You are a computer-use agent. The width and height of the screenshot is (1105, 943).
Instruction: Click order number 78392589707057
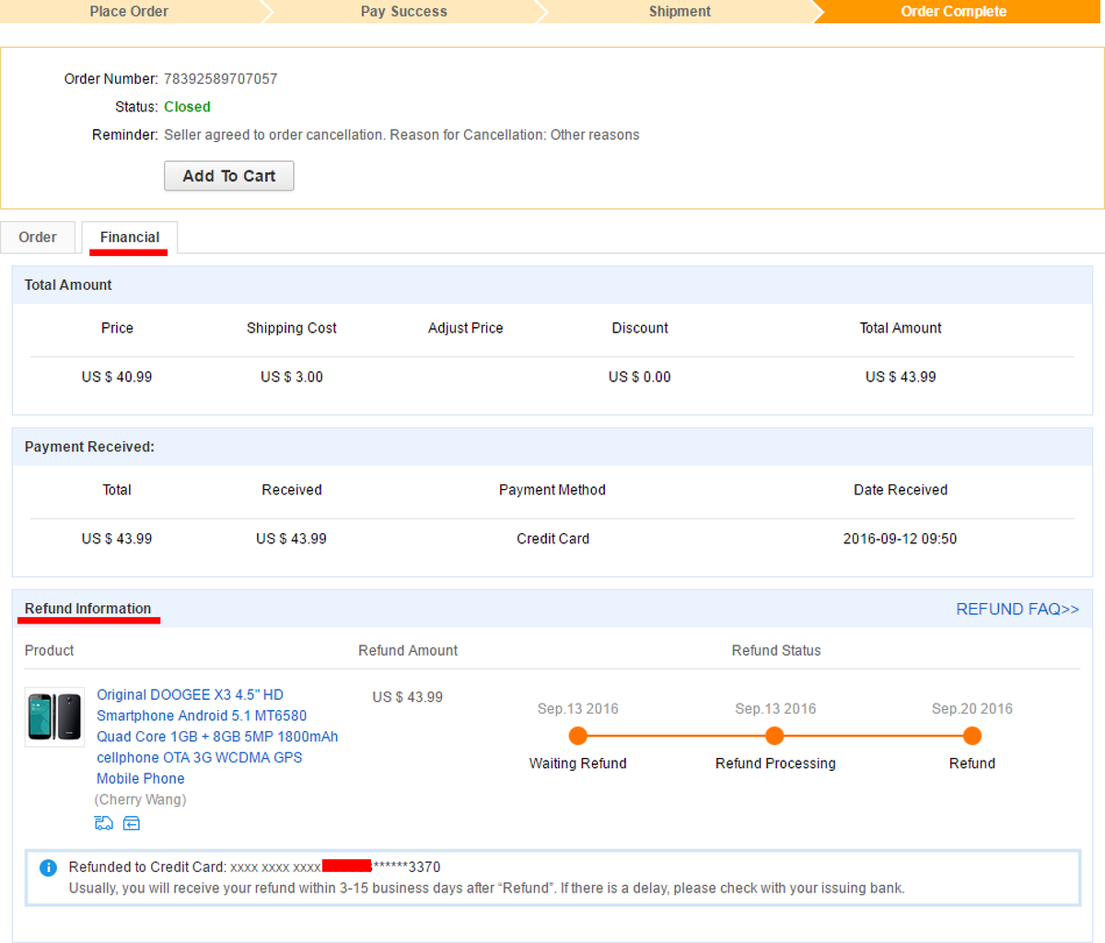point(220,79)
